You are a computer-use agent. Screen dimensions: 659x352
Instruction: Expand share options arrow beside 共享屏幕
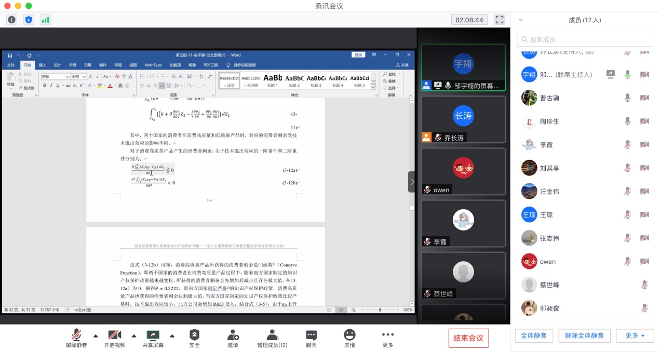click(172, 335)
